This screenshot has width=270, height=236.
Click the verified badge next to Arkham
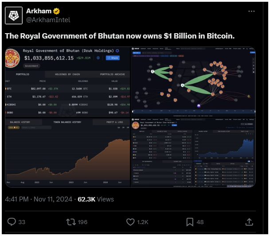56,11
